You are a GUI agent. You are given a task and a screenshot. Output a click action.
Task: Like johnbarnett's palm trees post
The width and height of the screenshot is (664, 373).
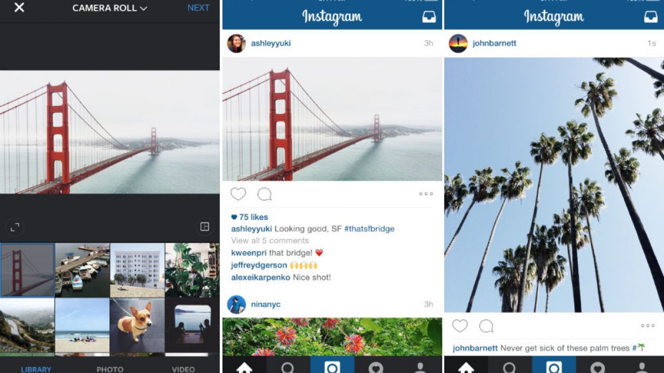[460, 325]
